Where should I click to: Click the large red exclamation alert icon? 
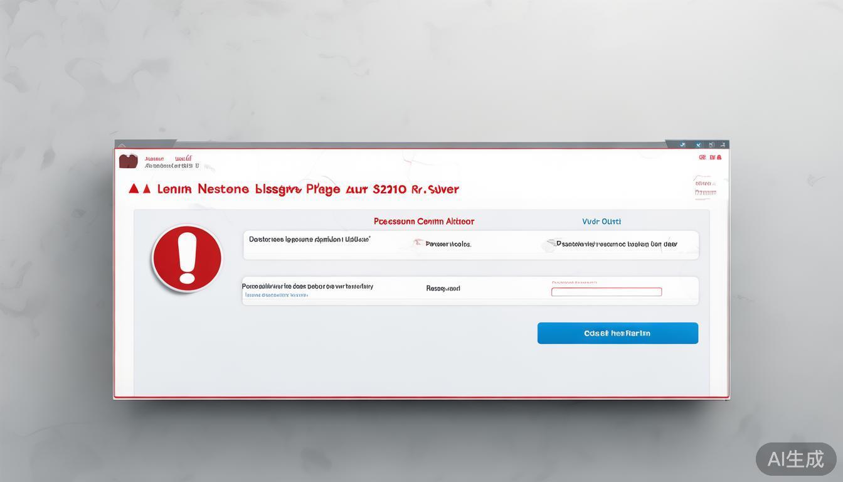(187, 259)
